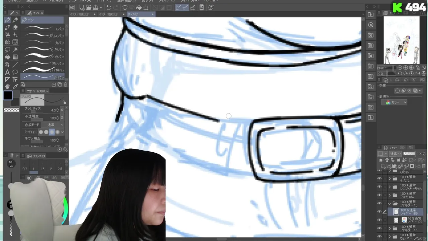The width and height of the screenshot is (428, 241).
Task: Select the Airbrush tool
Action: tap(7, 35)
